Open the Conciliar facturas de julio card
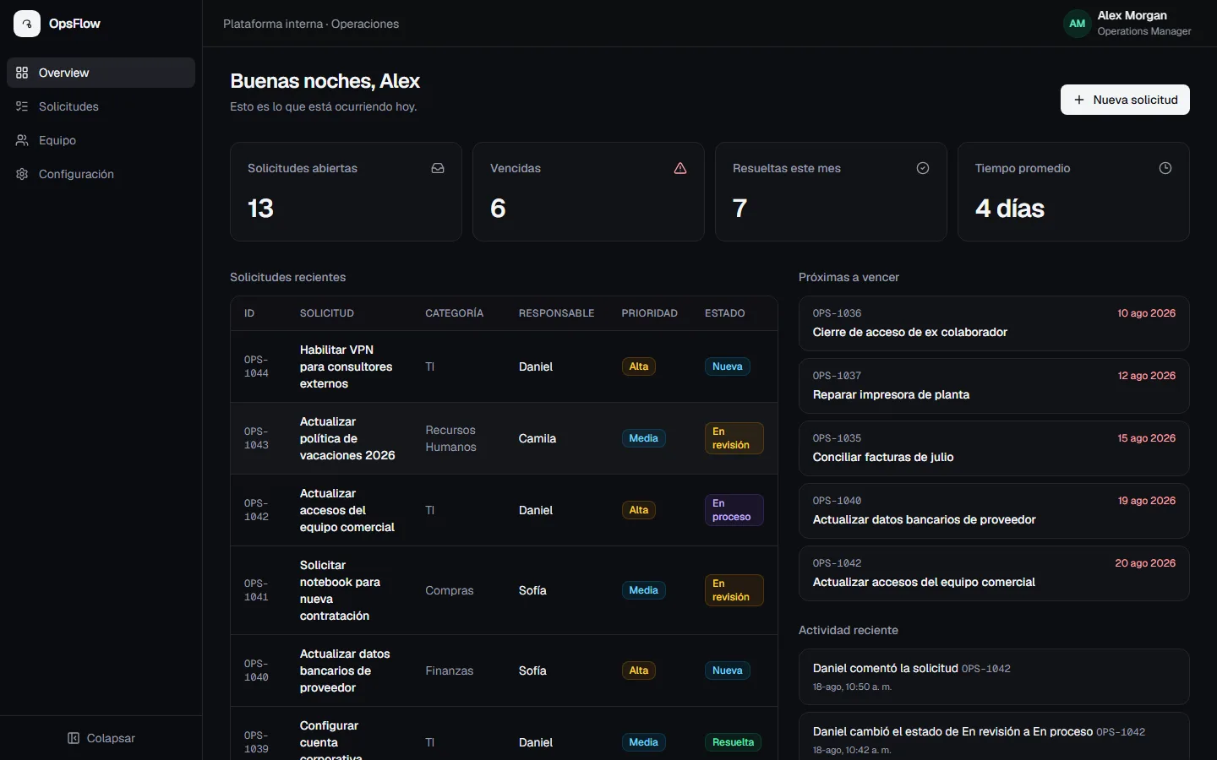 tap(994, 448)
